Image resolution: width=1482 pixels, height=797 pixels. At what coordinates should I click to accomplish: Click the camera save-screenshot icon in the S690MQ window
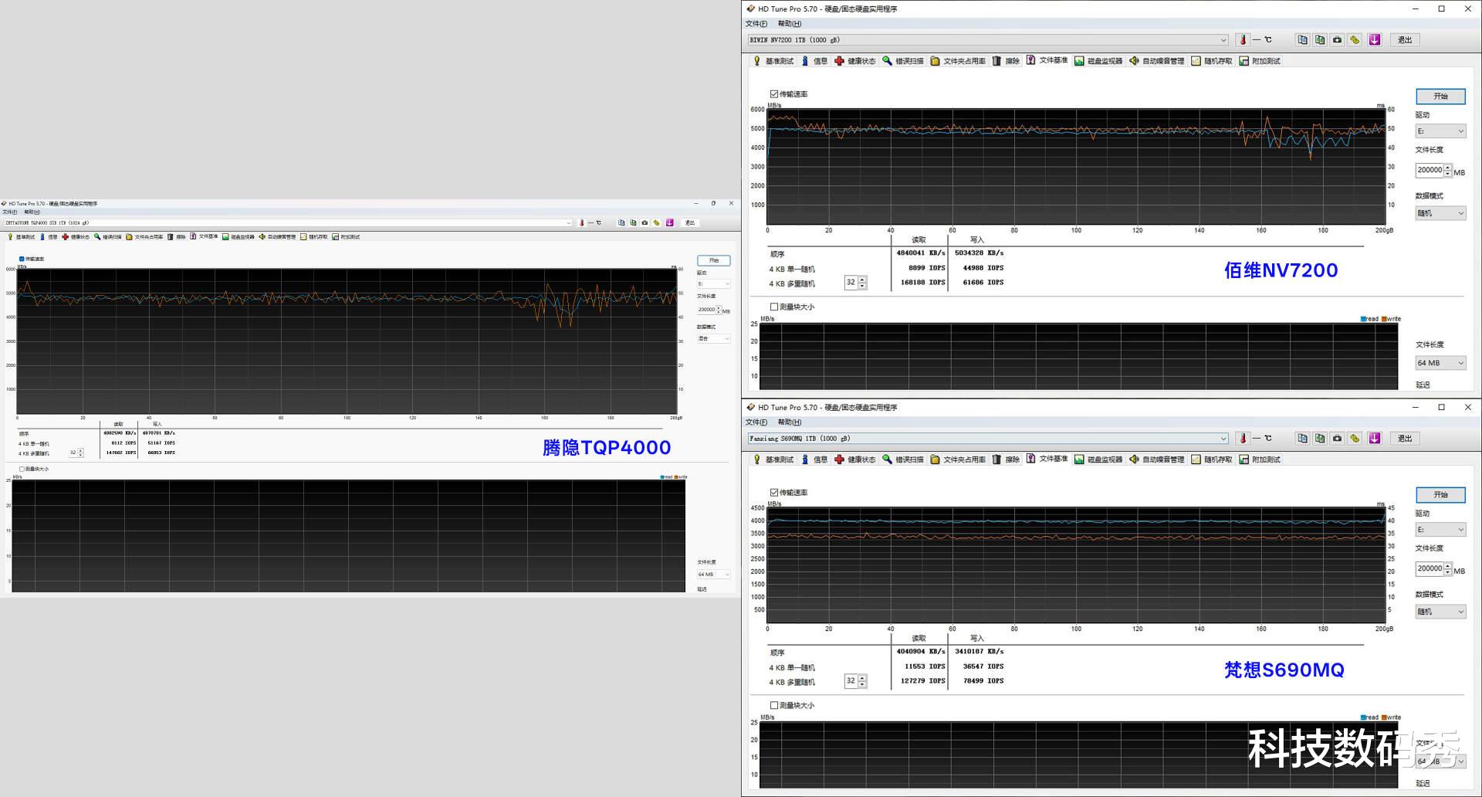(x=1338, y=439)
